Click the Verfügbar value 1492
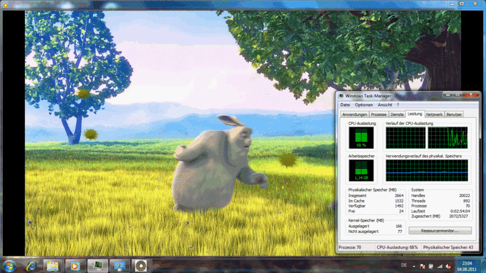Image resolution: width=486 pixels, height=273 pixels. tap(399, 206)
